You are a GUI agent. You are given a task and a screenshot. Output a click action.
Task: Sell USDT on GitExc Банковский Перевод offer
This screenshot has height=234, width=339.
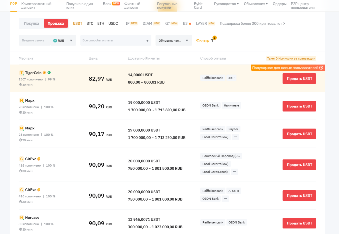pos(299,165)
